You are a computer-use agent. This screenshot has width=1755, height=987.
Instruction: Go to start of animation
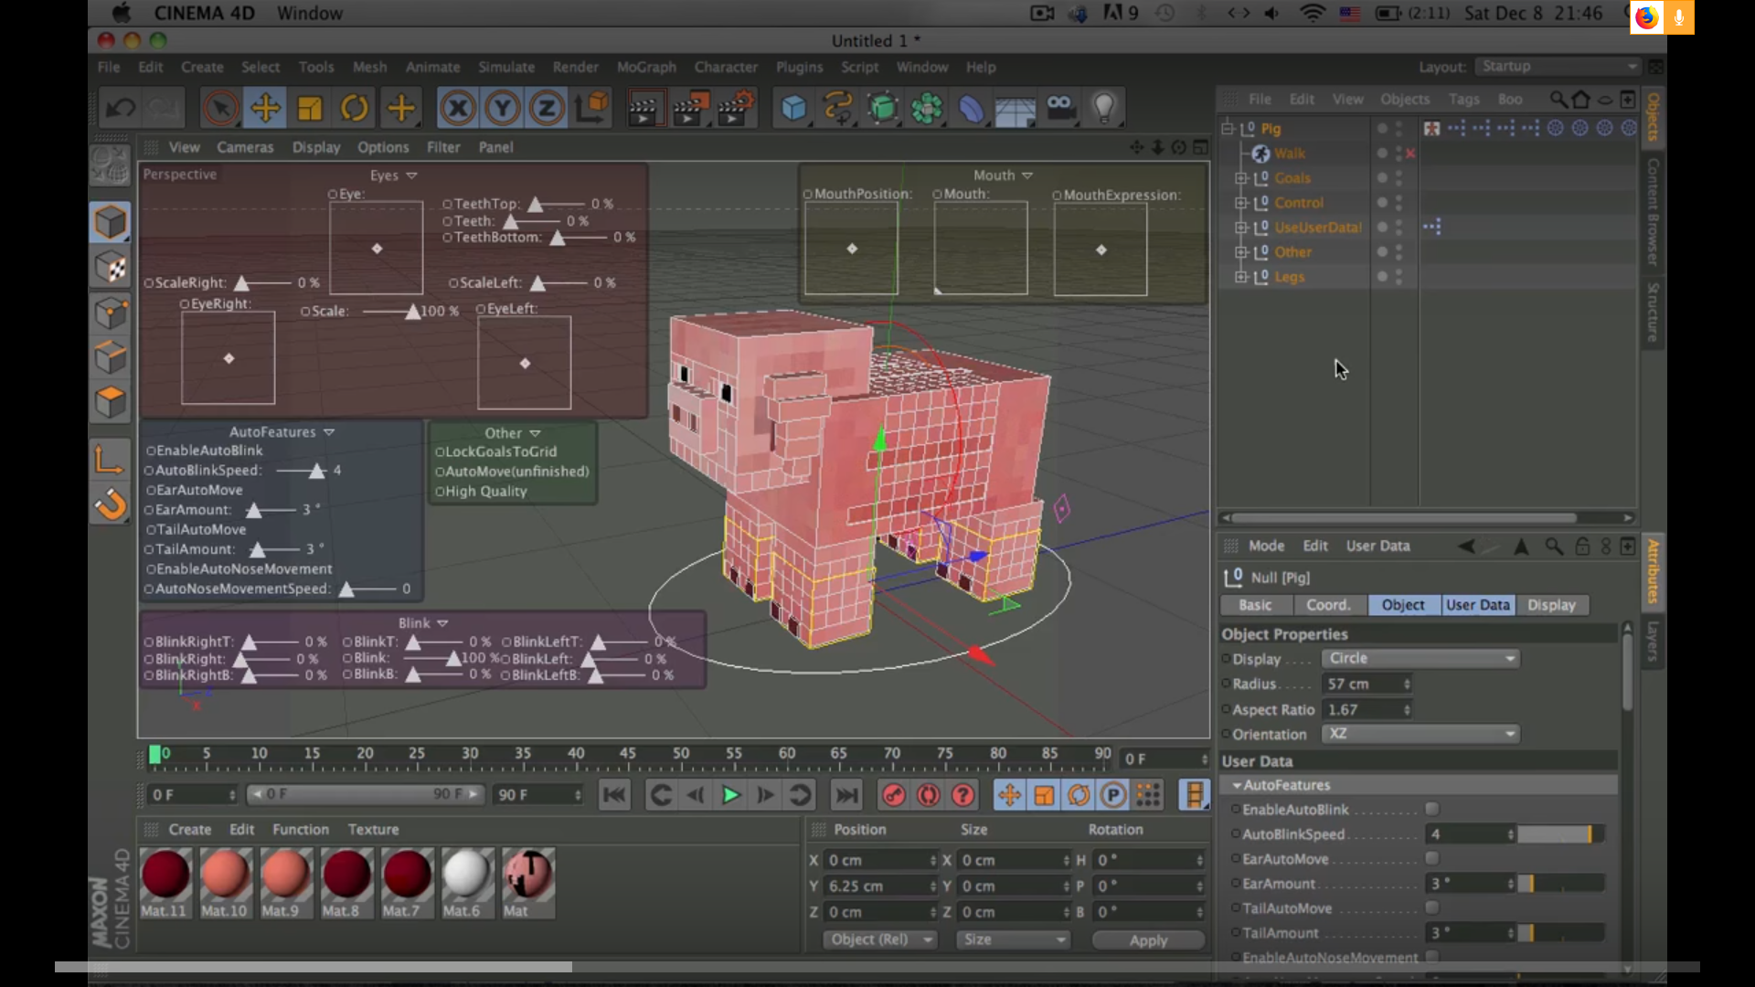tap(614, 795)
